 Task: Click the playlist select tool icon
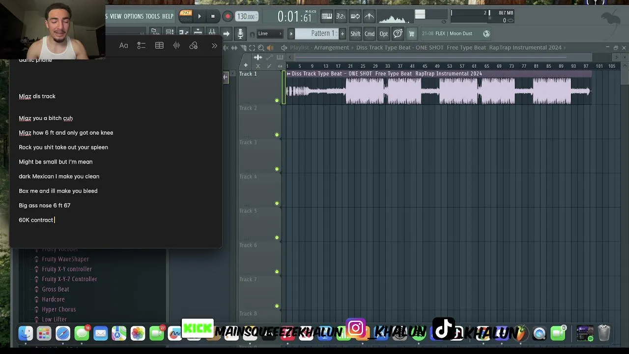click(252, 48)
